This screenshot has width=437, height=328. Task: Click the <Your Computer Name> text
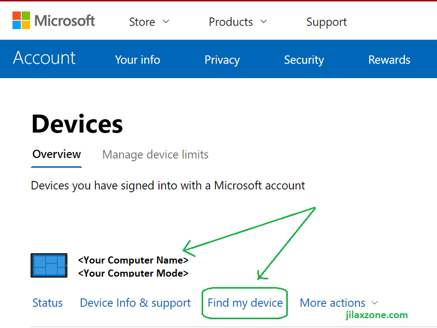[x=133, y=260]
